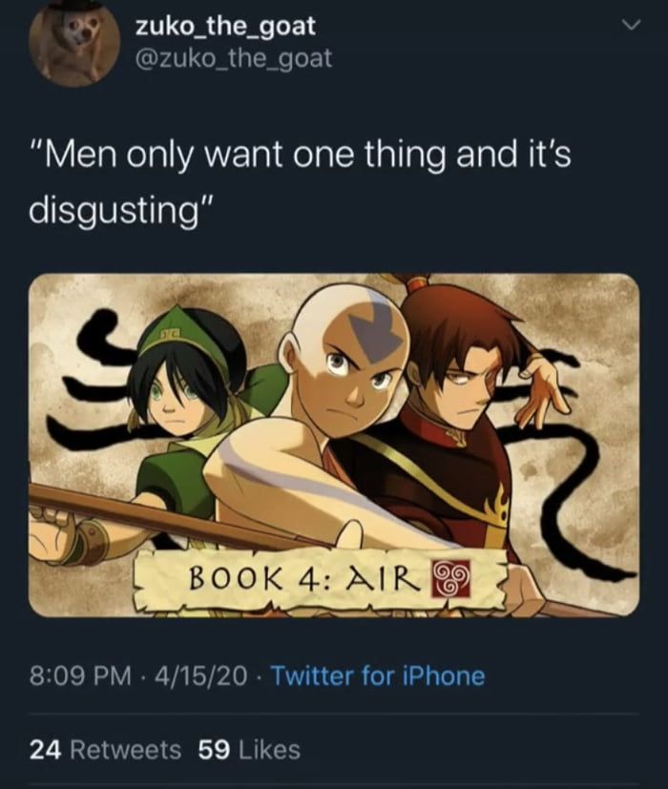Open the @zuko_the_goat handle
This screenshot has height=789, width=668.
[x=233, y=59]
